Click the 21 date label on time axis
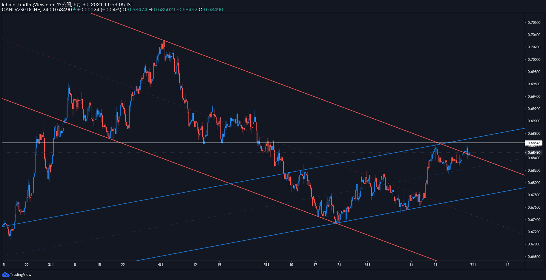The width and height of the screenshot is (546, 280). (x=435, y=264)
